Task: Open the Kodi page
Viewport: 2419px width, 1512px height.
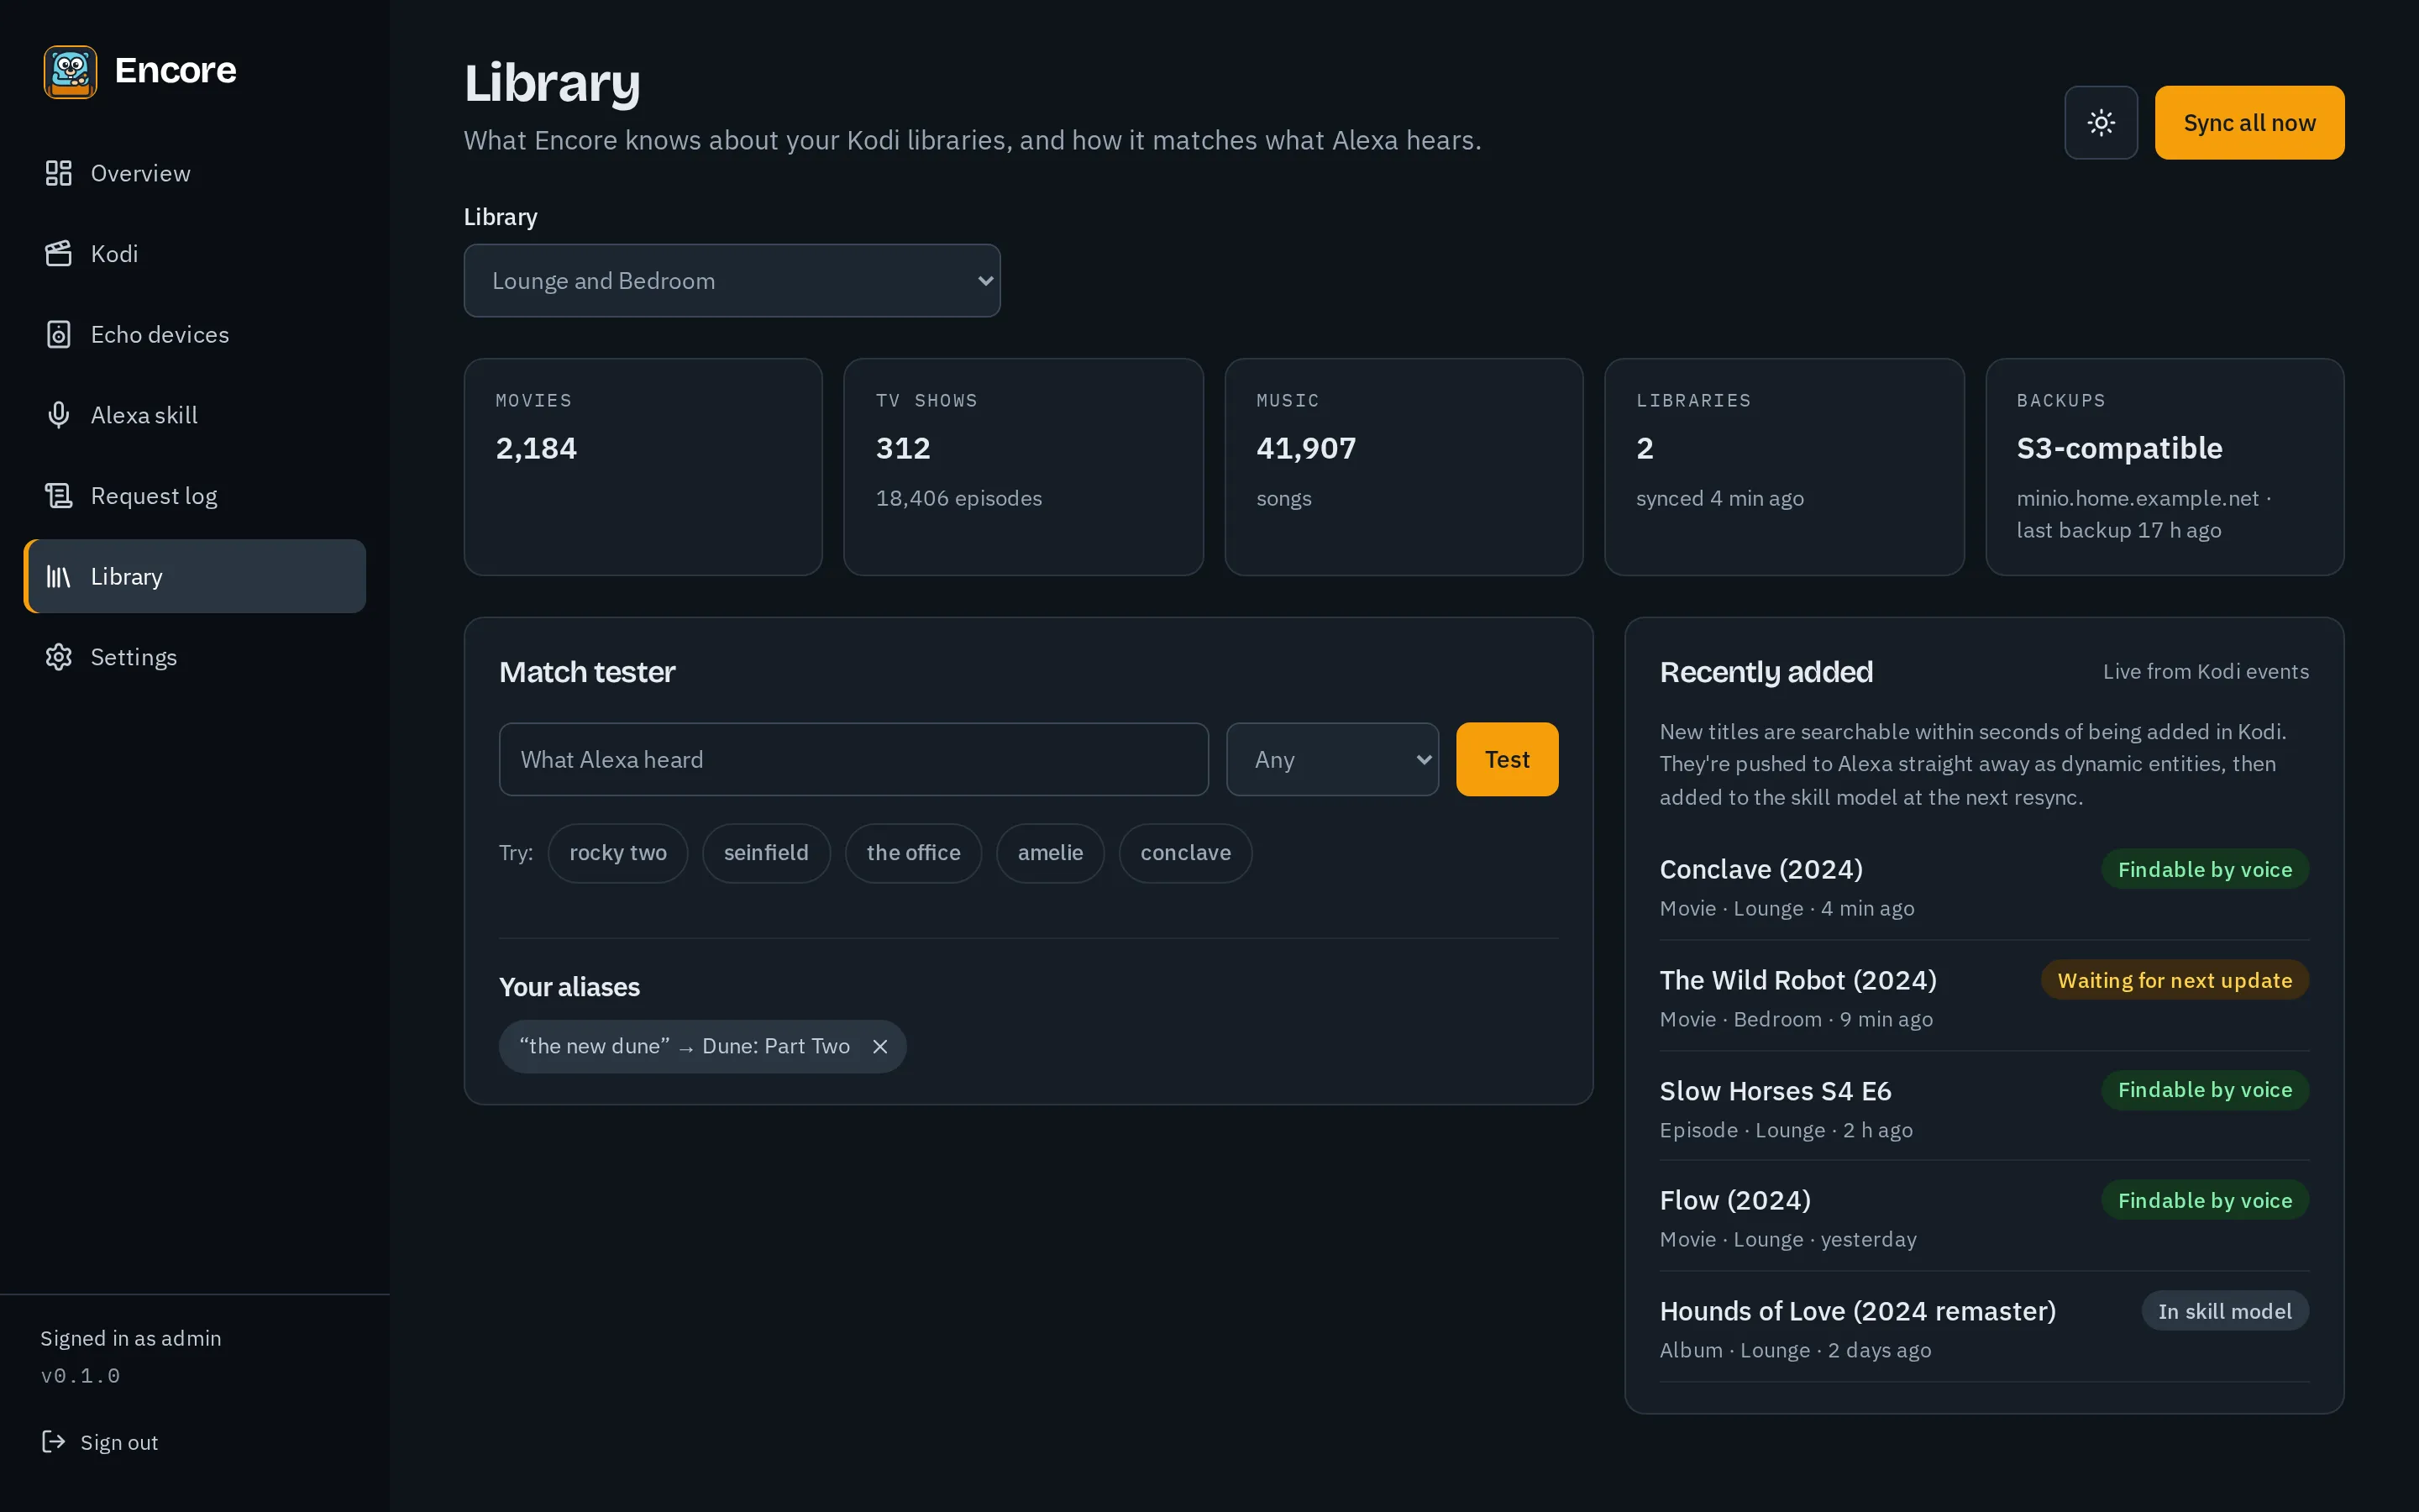Action: (x=195, y=254)
